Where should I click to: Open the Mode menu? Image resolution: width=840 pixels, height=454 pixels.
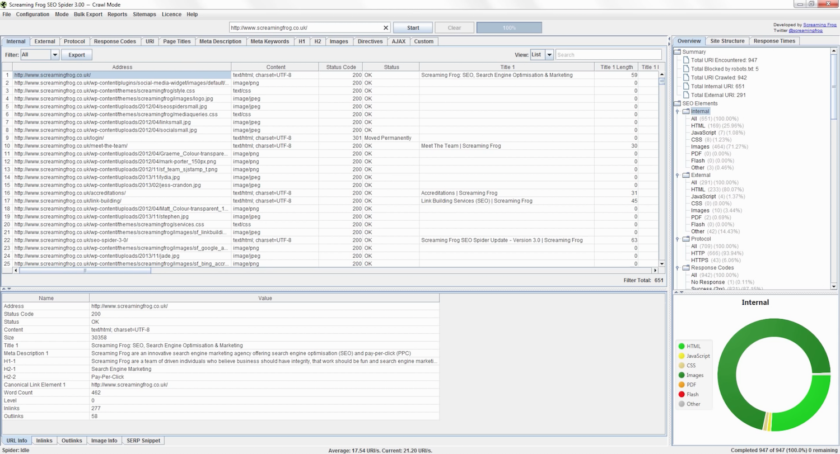pyautogui.click(x=62, y=15)
